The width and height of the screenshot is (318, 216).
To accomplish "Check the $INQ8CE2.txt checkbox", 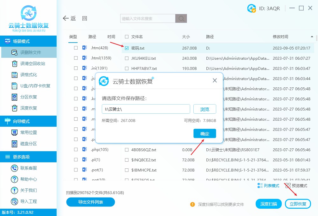I will point(127,160).
